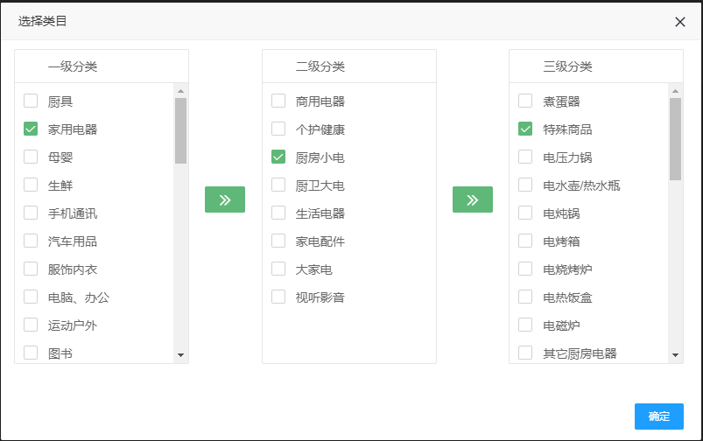Viewport: 703px width, 441px height.
Task: Click scroll-down arrow in 三级分类 list
Action: click(x=675, y=355)
